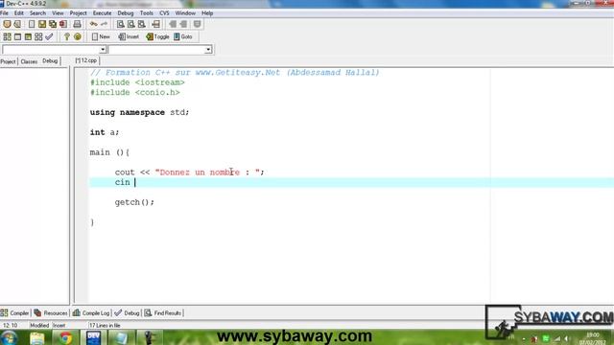Image resolution: width=614 pixels, height=345 pixels.
Task: Open the Debug bottom tab
Action: (128, 313)
